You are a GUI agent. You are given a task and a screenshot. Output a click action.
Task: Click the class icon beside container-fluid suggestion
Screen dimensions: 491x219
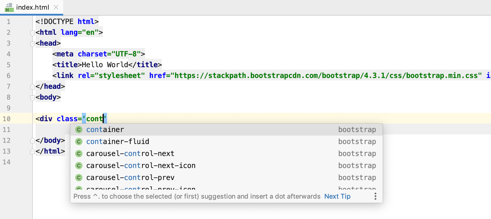(79, 142)
